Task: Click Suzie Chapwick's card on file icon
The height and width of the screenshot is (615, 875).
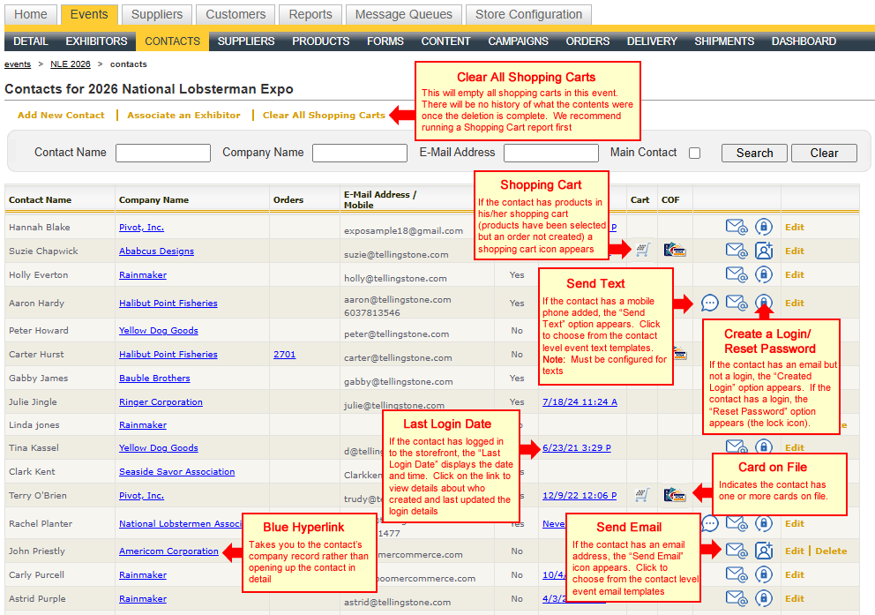Action: tap(675, 251)
